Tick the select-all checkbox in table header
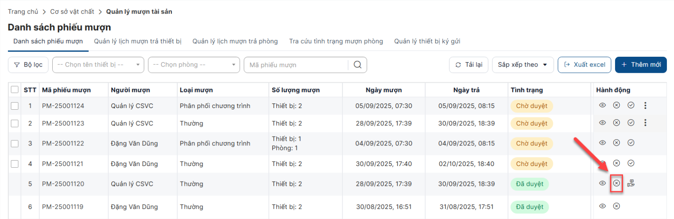 (15, 90)
